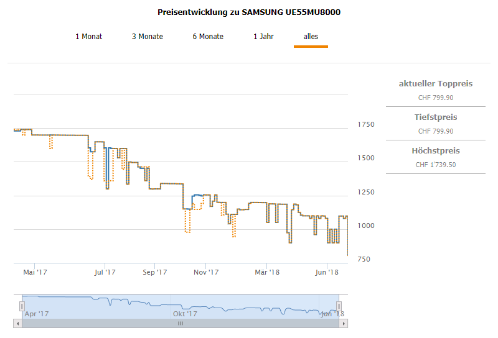The height and width of the screenshot is (338, 498).
Task: Click the 1500 y-axis label
Action: click(x=366, y=158)
